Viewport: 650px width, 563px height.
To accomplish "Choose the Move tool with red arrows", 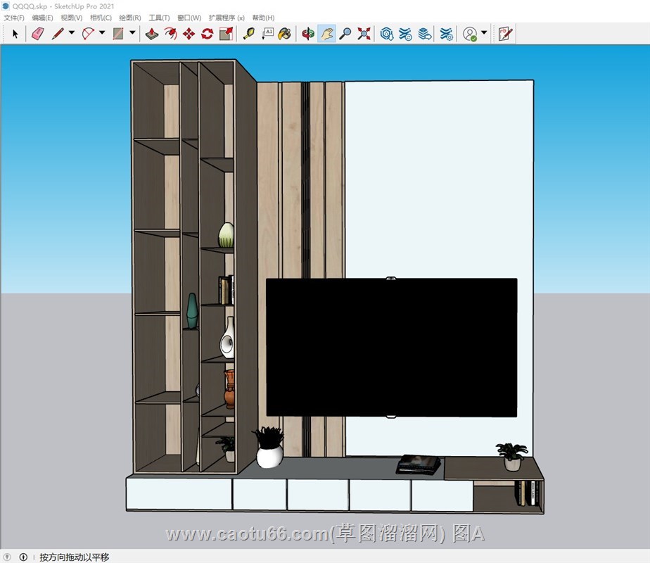I will click(189, 33).
